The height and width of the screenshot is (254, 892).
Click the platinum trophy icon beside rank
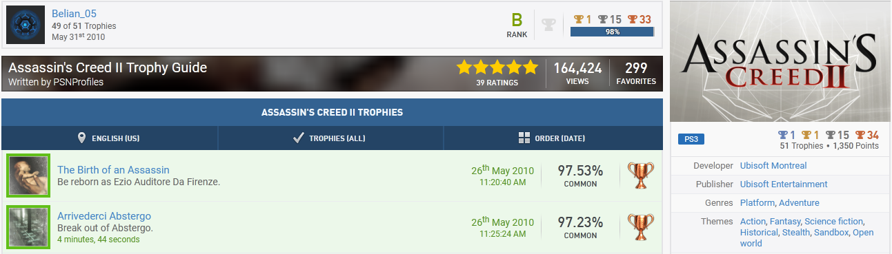point(548,25)
